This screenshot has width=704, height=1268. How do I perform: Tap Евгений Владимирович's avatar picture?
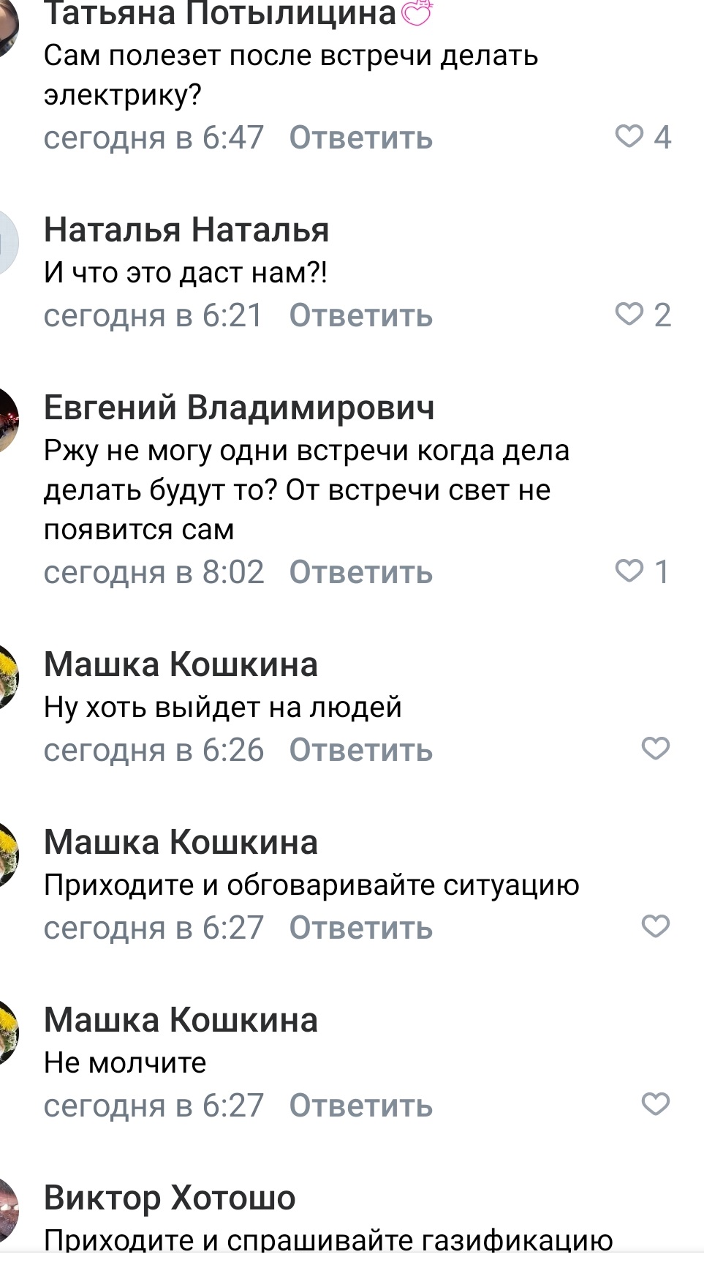click(7, 421)
